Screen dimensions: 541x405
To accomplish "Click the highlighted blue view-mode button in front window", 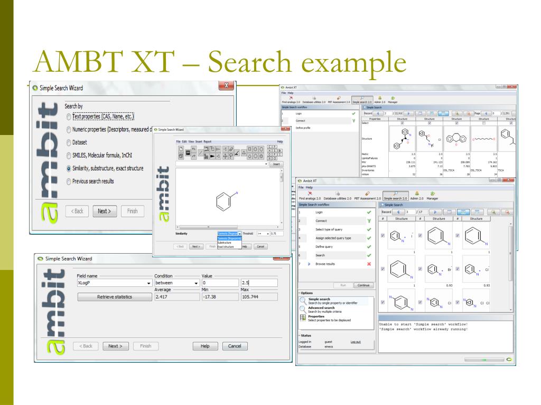I will coord(463,212).
